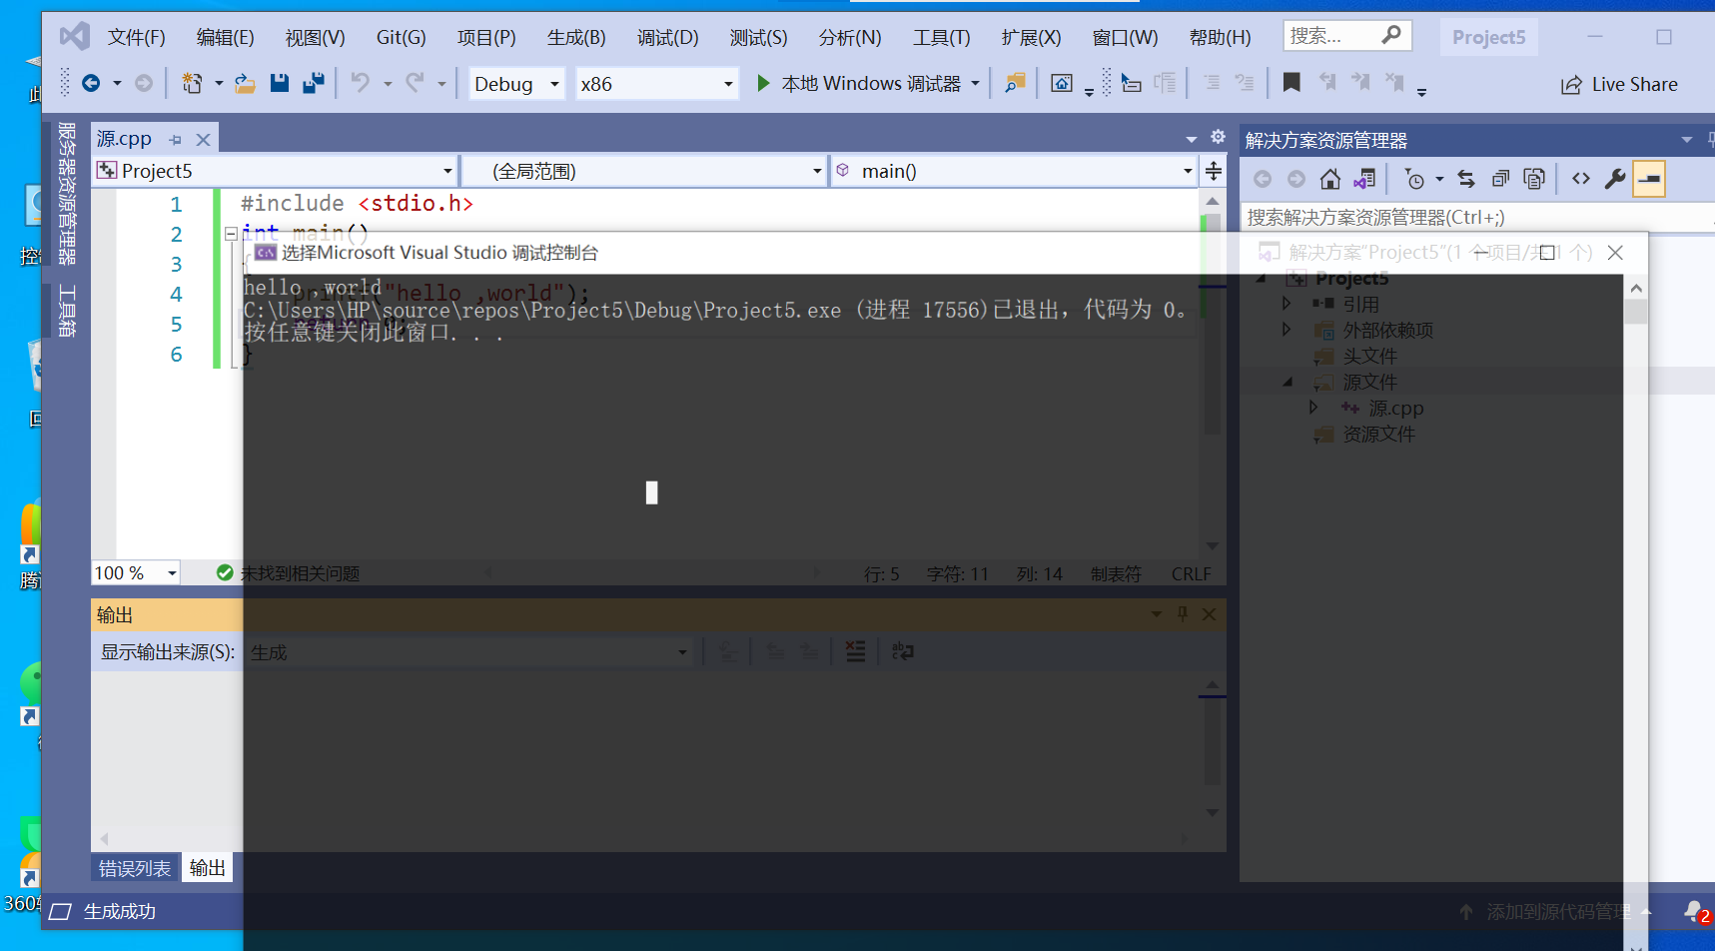Select the 源.cpp editor tab
This screenshot has height=951, width=1715.
coord(125,139)
